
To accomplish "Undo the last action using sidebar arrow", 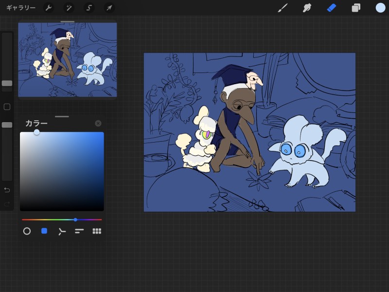I will coord(7,190).
